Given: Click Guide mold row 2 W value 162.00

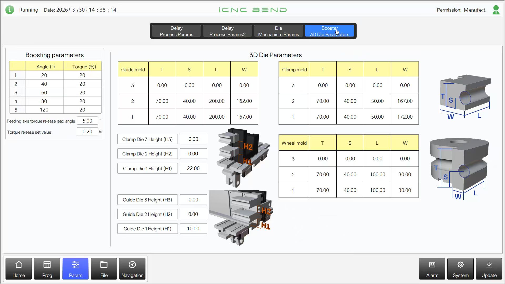Looking at the screenshot, I should point(244,101).
